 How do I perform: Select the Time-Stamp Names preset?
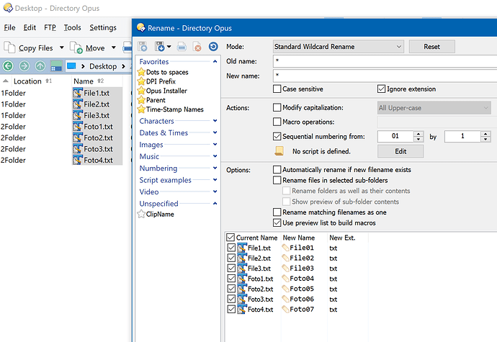coord(174,109)
